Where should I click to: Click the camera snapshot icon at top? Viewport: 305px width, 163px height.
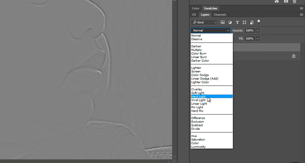pyautogui.click(x=286, y=1)
